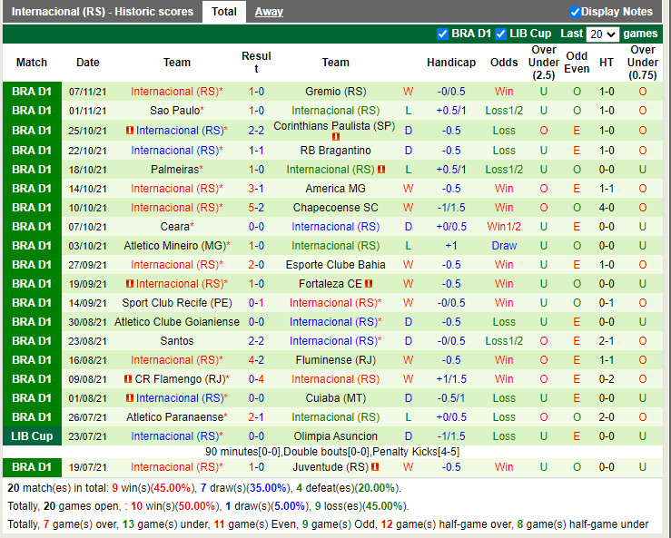
Task: Click red card icon before Internacional on 19/09/21
Action: pyautogui.click(x=129, y=284)
